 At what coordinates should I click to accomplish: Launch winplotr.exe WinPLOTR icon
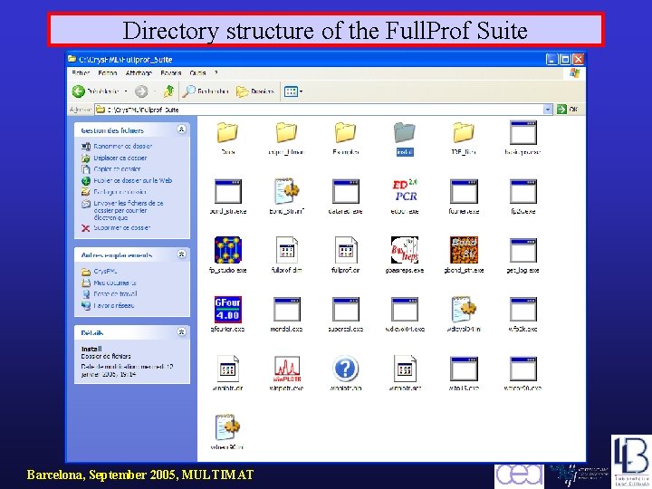coord(287,369)
